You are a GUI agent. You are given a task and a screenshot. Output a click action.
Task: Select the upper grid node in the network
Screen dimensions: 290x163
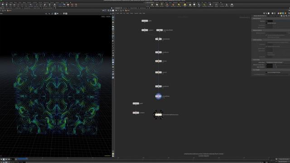tap(145, 21)
